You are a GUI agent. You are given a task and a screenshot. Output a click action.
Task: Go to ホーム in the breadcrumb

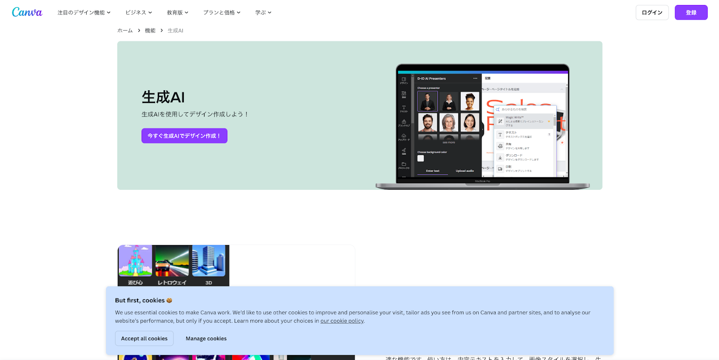coord(125,31)
